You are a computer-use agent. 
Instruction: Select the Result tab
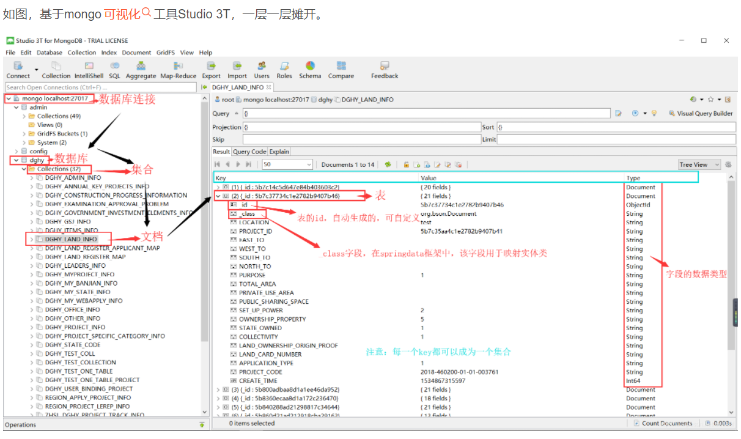click(x=221, y=152)
